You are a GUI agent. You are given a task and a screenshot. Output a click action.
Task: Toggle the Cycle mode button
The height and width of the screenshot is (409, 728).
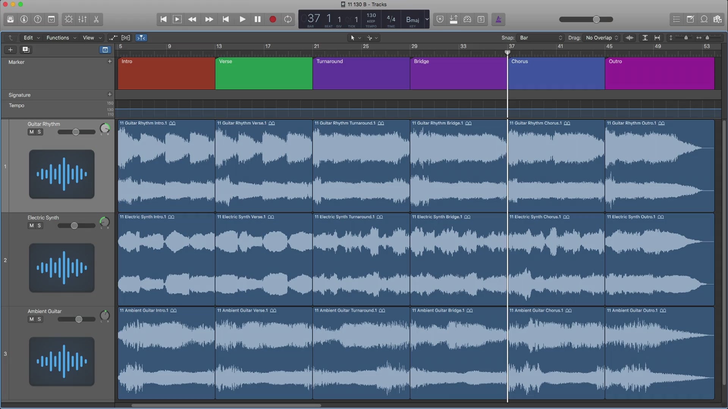point(288,19)
